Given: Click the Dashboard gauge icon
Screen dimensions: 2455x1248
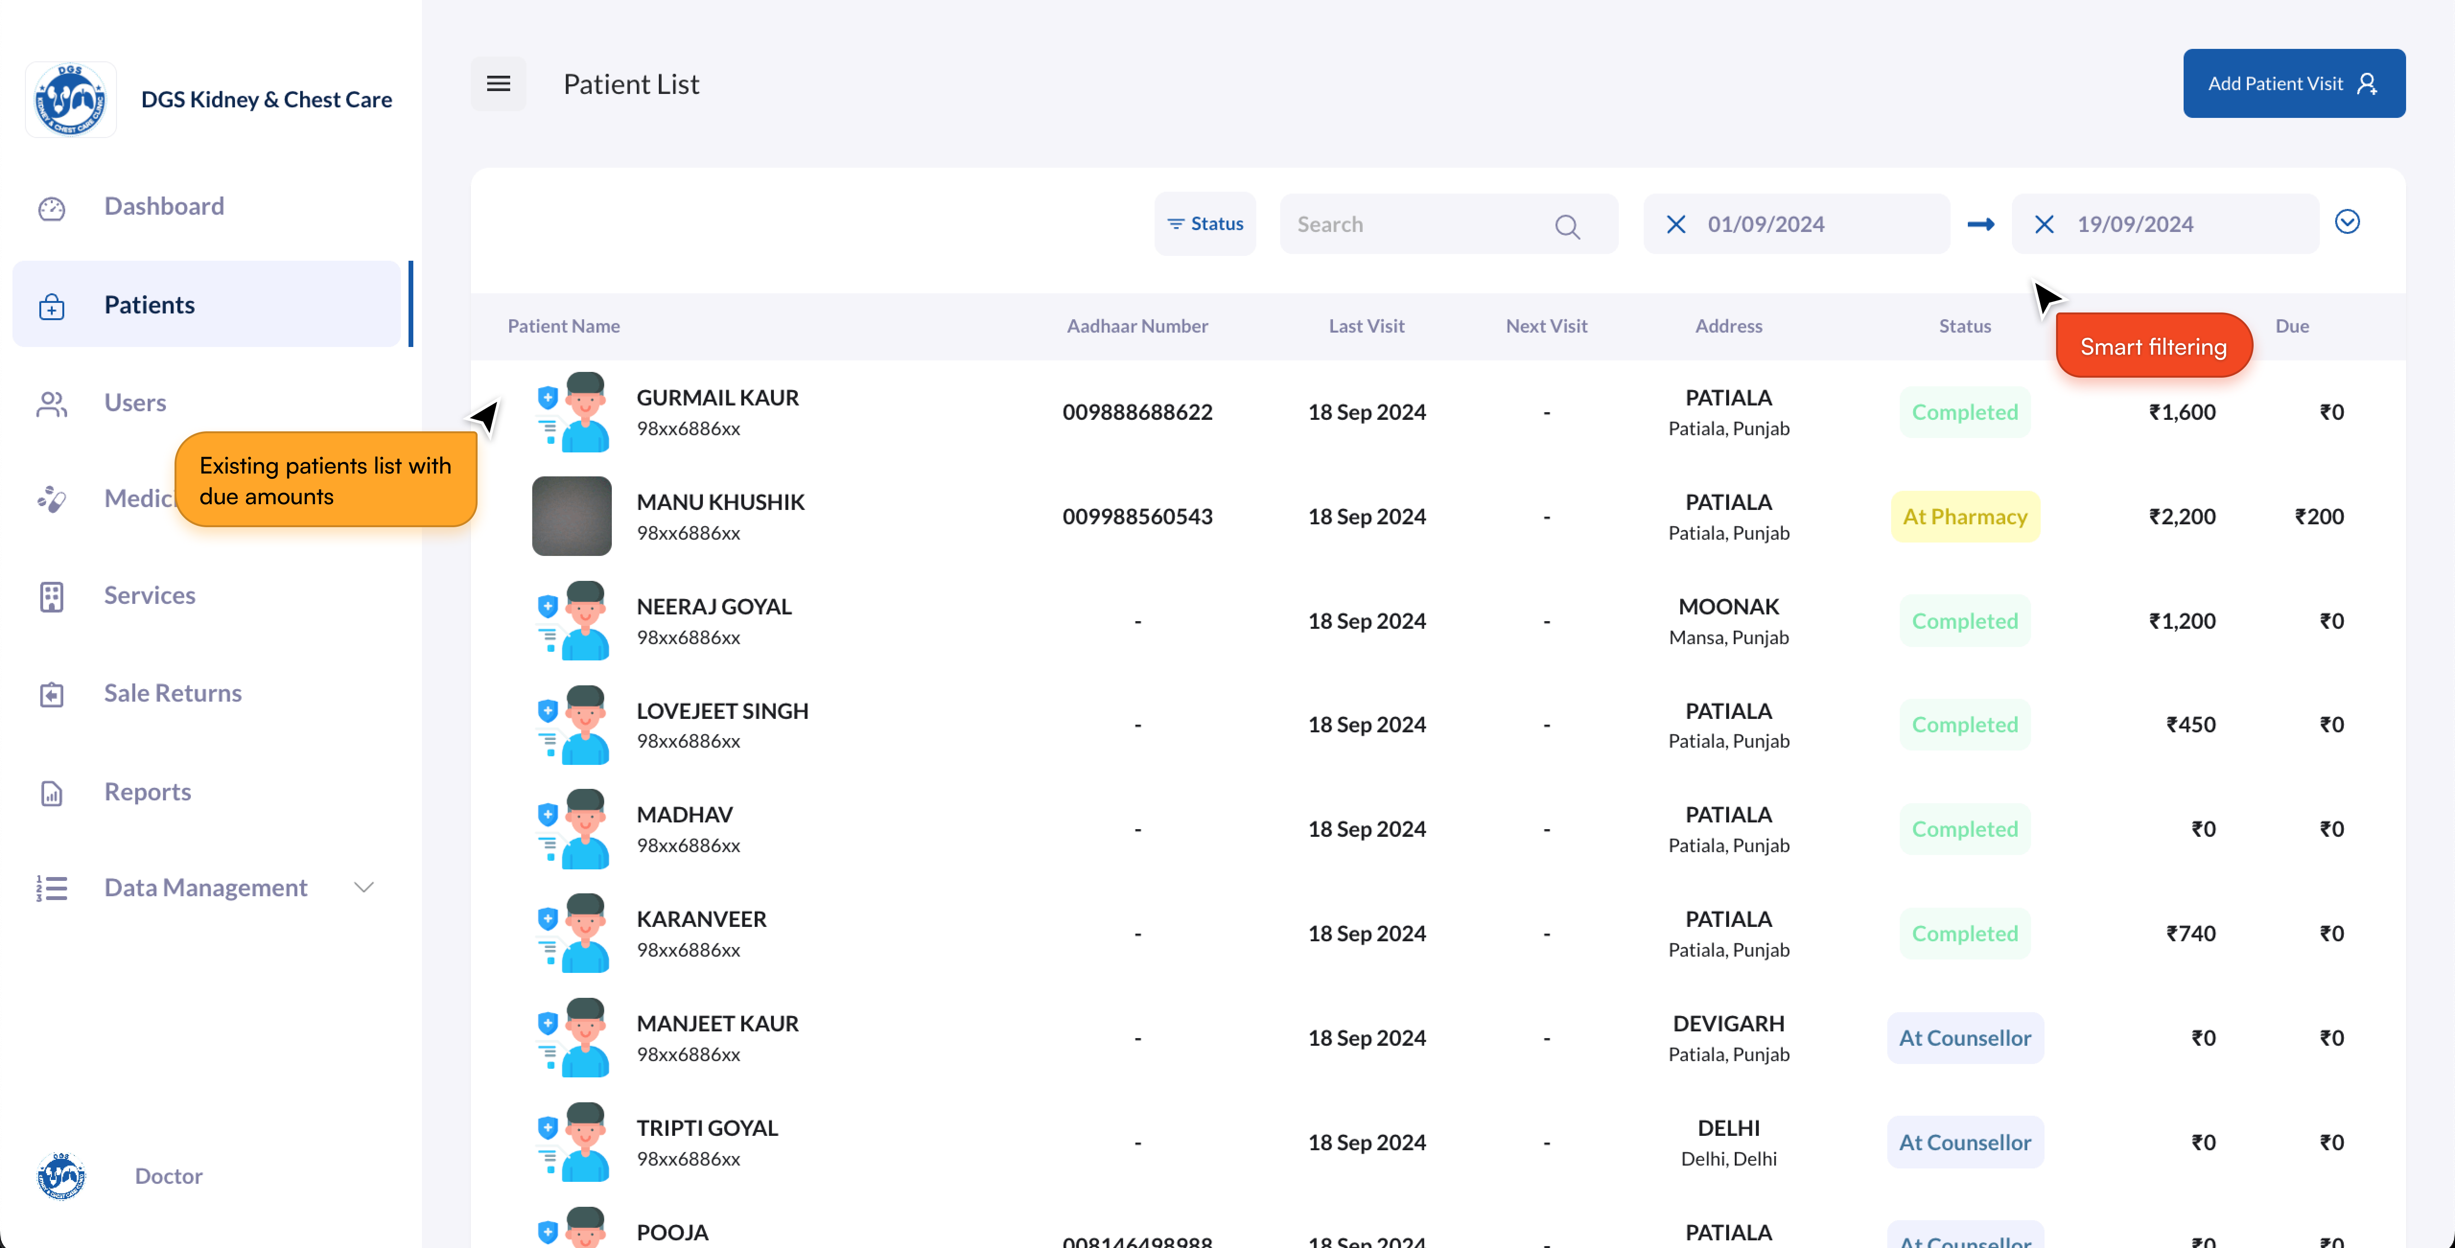Looking at the screenshot, I should pyautogui.click(x=51, y=208).
